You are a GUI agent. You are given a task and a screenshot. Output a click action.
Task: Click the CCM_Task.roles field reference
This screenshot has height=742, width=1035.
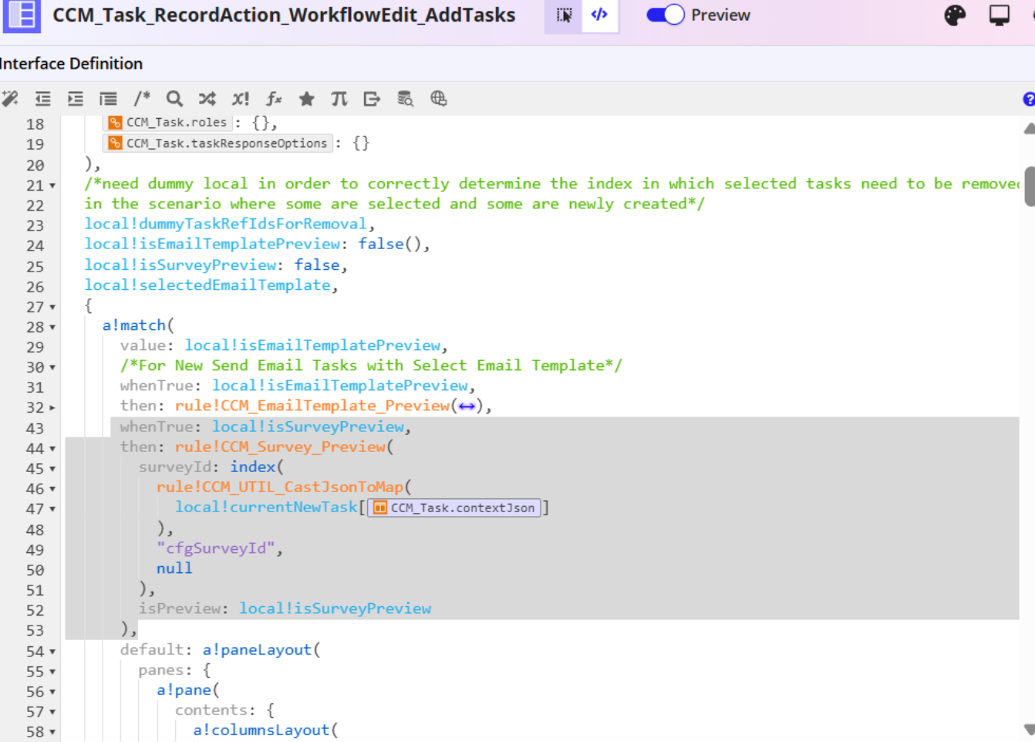click(x=168, y=123)
